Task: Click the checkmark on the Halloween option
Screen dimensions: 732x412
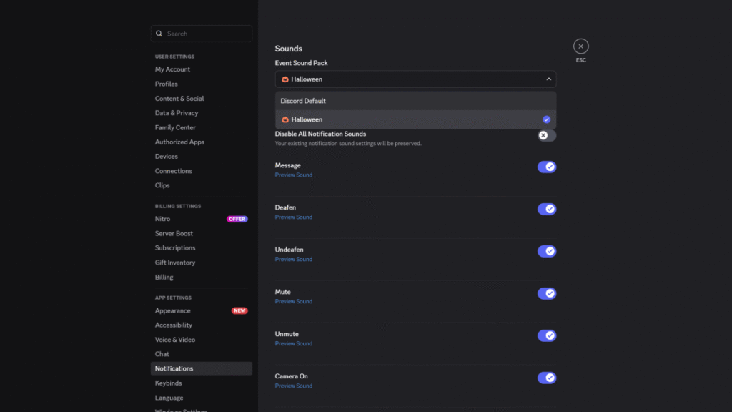Action: click(545, 119)
